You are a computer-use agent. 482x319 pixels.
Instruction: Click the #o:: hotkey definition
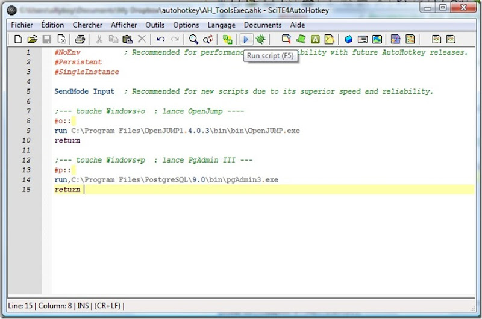(x=63, y=121)
